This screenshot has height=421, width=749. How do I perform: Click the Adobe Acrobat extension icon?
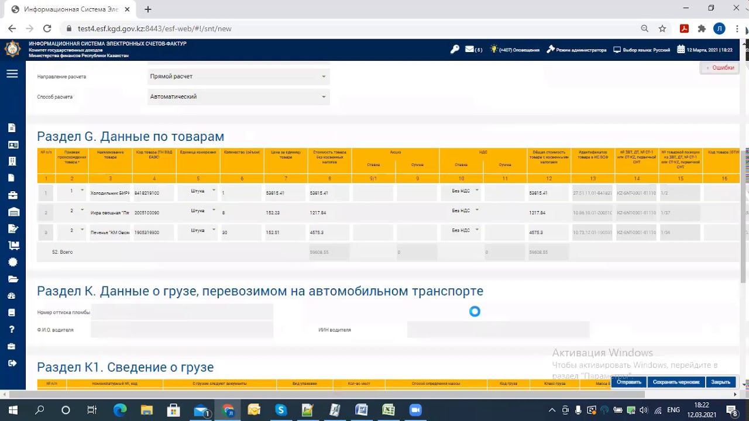[684, 29]
